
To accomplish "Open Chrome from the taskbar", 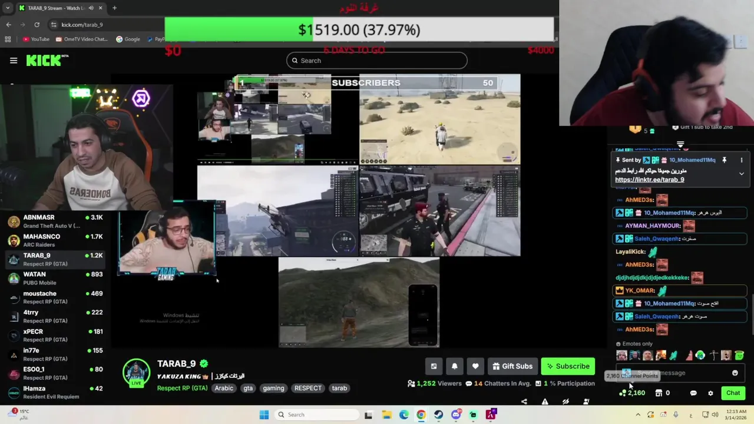I will coord(421,415).
